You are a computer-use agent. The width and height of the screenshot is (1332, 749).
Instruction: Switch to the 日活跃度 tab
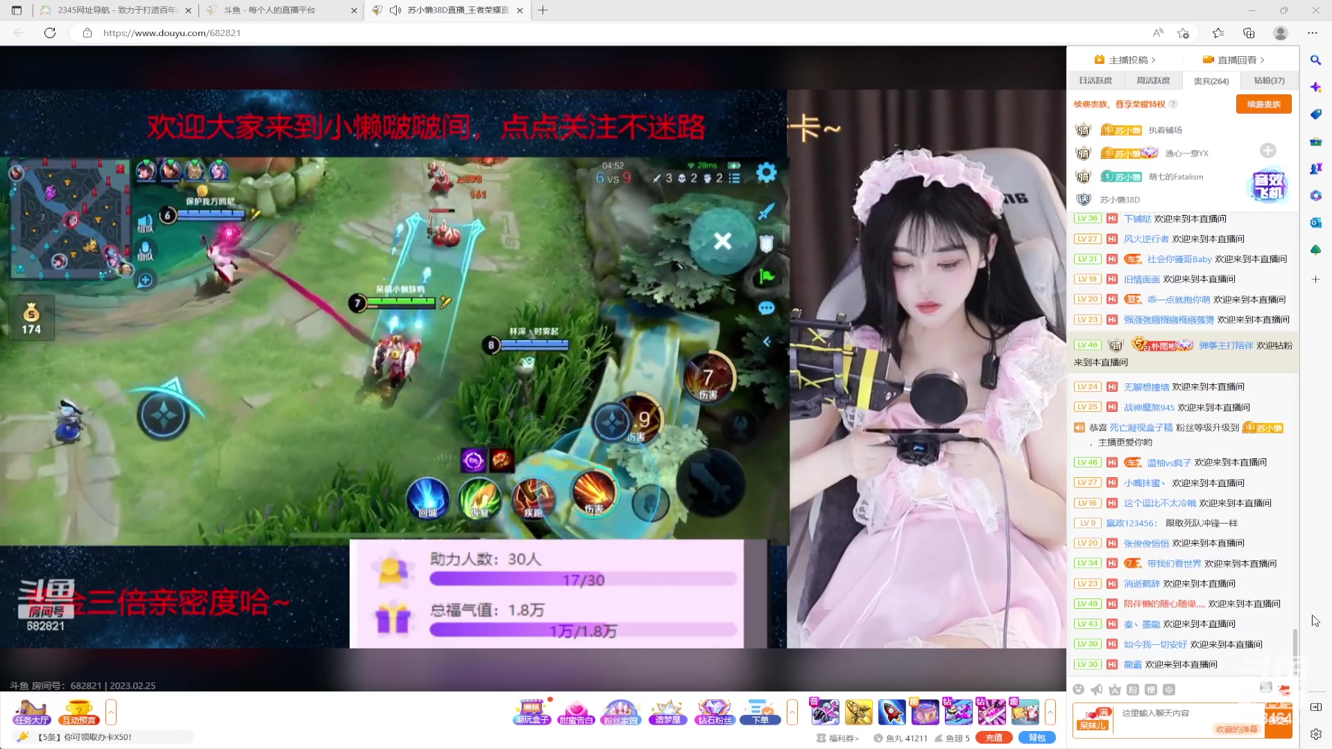[x=1095, y=80]
